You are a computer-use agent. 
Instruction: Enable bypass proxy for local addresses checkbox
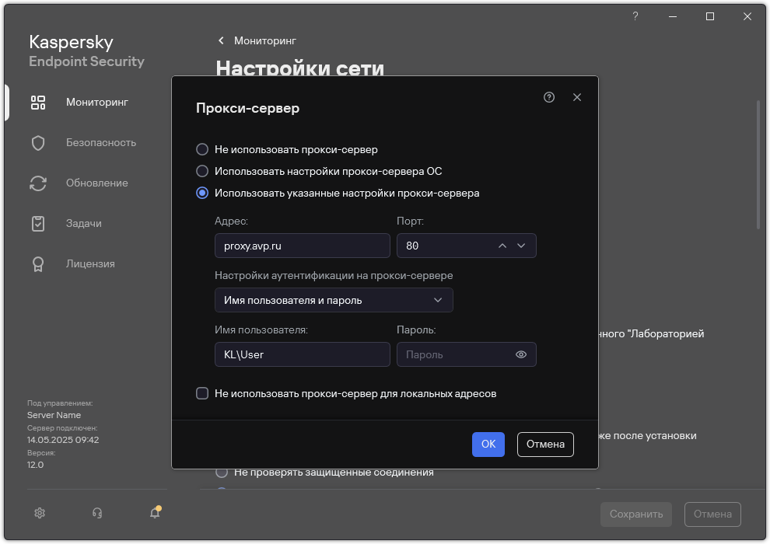[x=202, y=393]
